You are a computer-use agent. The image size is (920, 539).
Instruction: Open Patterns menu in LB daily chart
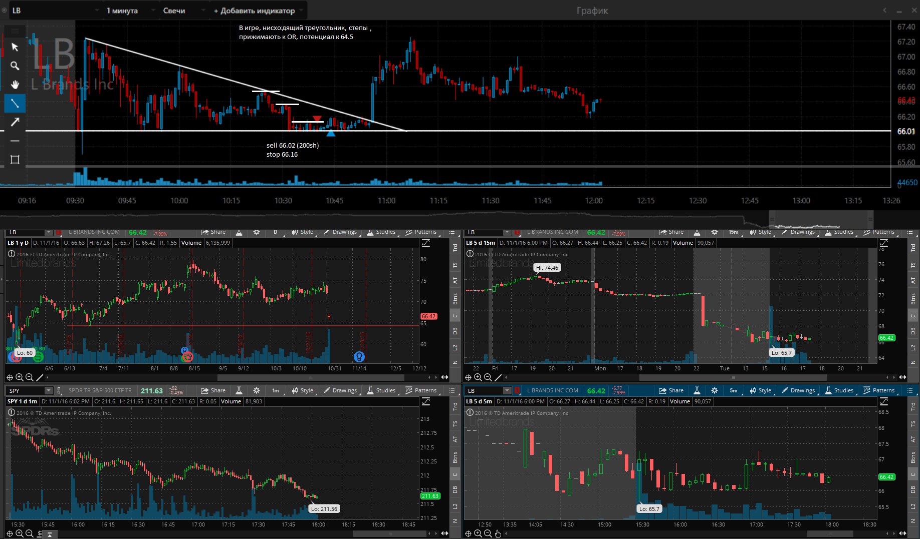click(421, 232)
